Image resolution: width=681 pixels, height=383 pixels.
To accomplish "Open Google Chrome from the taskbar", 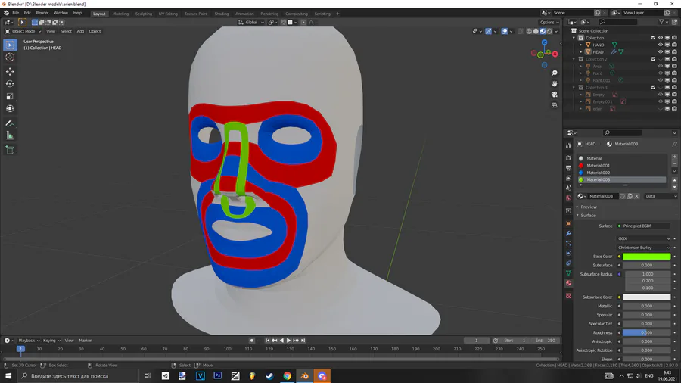I will point(287,376).
